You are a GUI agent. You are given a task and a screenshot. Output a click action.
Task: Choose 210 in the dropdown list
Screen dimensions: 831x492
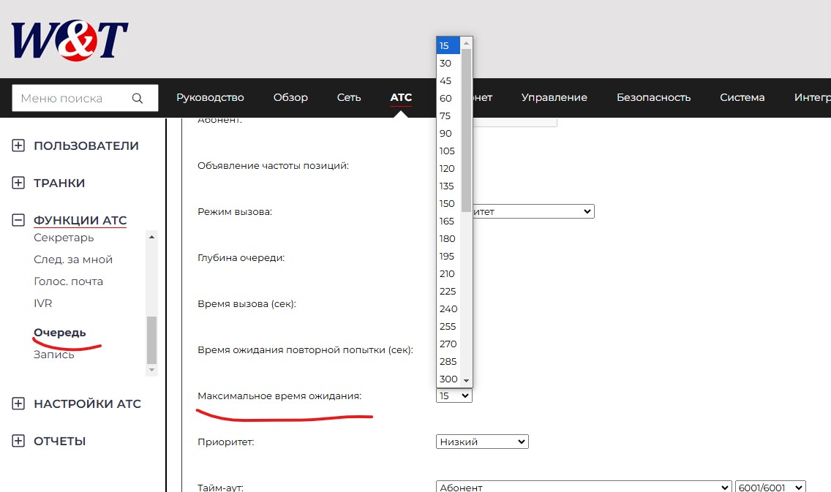[x=448, y=274]
